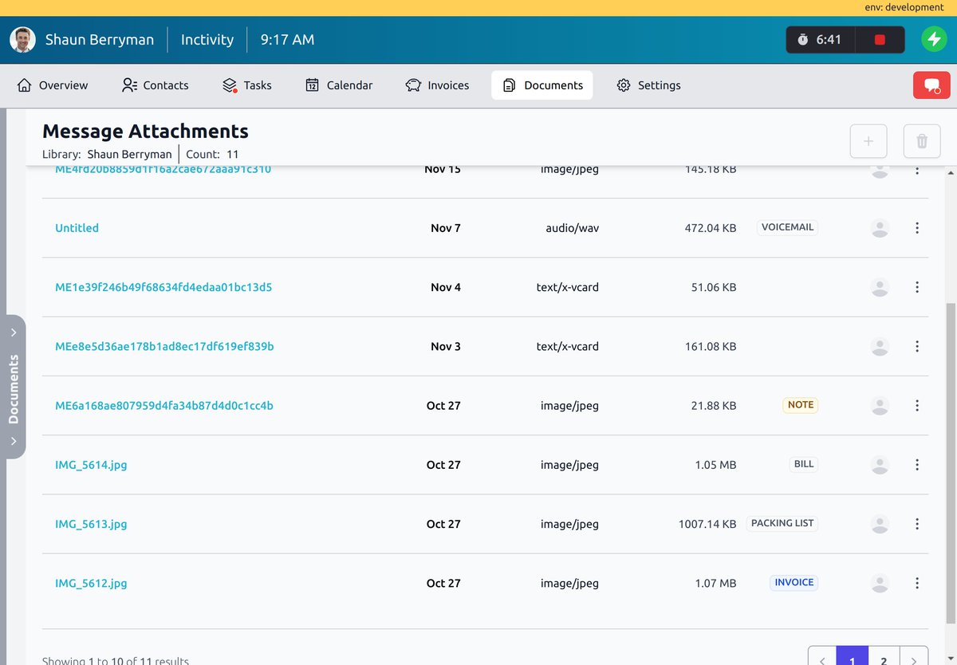Screen dimensions: 957x665
Task: Open the red chat messages button
Action: (x=931, y=85)
